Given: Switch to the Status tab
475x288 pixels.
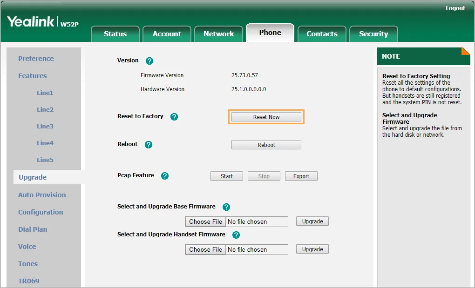Looking at the screenshot, I should [115, 34].
